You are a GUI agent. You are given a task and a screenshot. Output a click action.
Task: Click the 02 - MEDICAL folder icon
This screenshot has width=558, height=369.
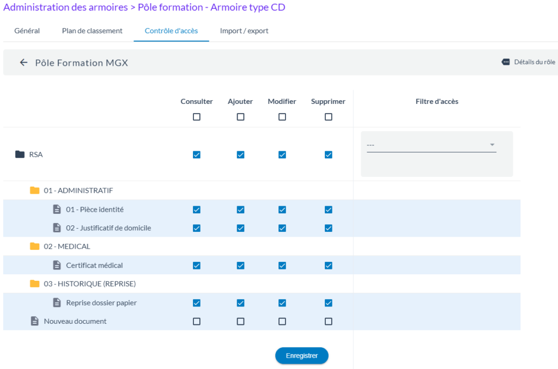35,247
